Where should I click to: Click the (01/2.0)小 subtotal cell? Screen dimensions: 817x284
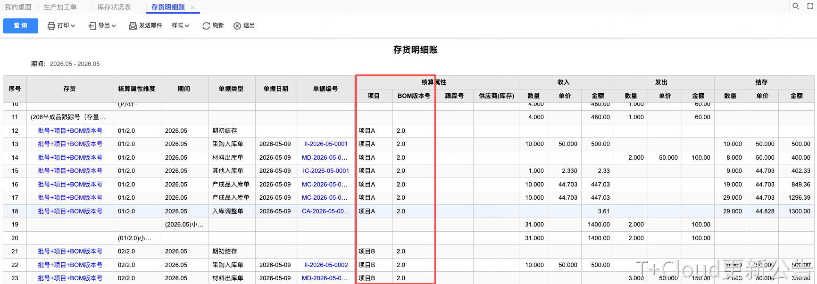[137, 238]
